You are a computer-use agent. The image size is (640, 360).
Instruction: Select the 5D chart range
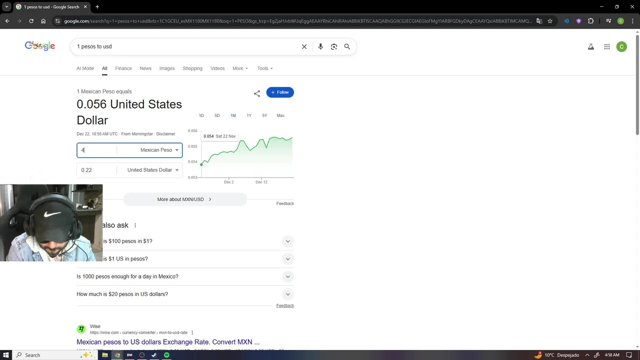click(217, 115)
